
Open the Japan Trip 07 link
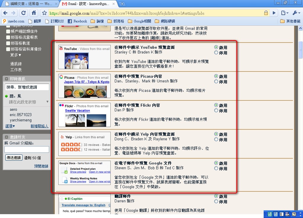coord(87,82)
